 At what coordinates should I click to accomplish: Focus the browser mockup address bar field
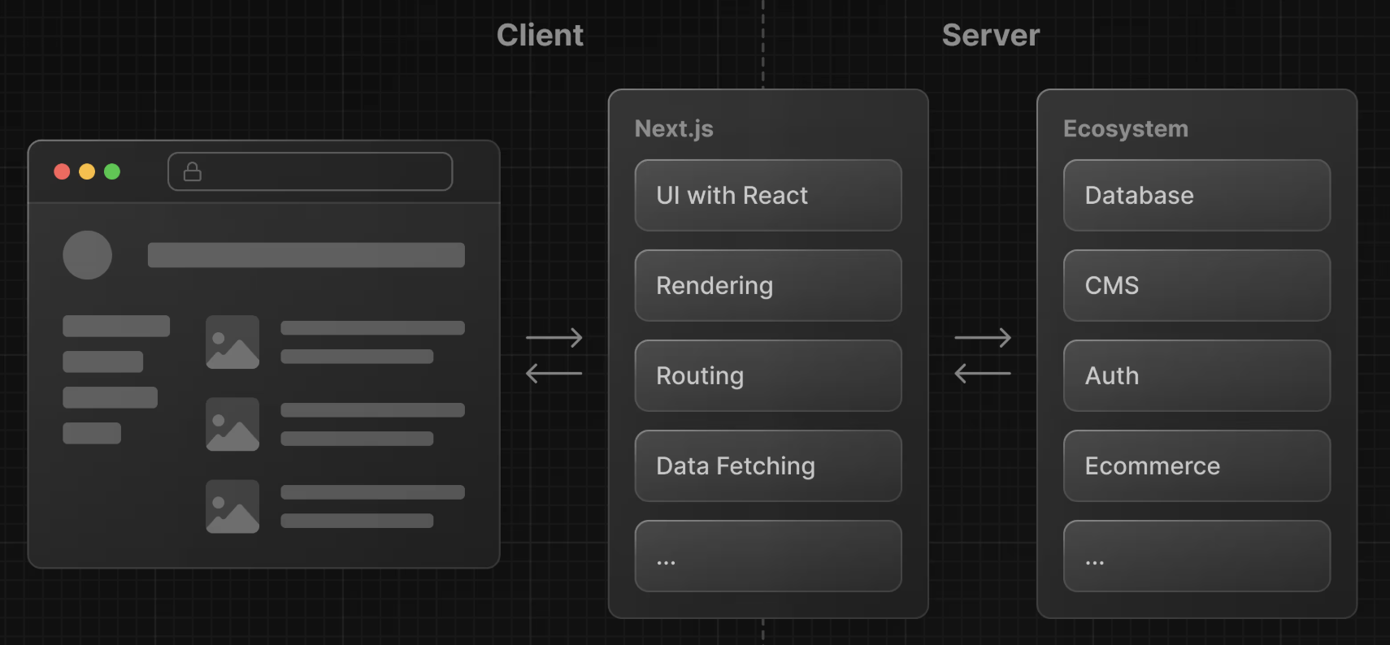[310, 171]
